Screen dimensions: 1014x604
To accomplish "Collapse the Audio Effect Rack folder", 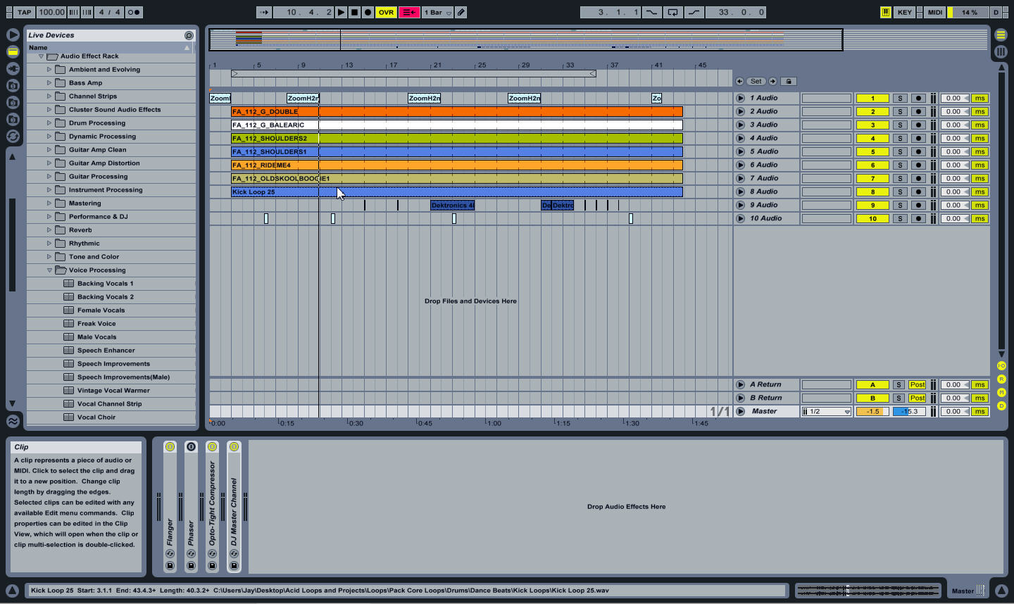I will 41,56.
